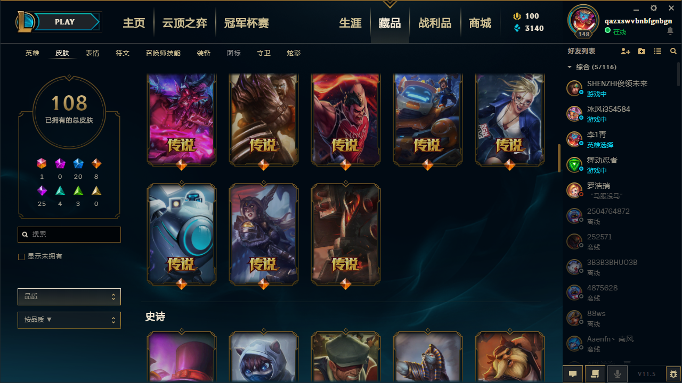The height and width of the screenshot is (383, 682).
Task: Open the 商城 store link
Action: coord(480,23)
